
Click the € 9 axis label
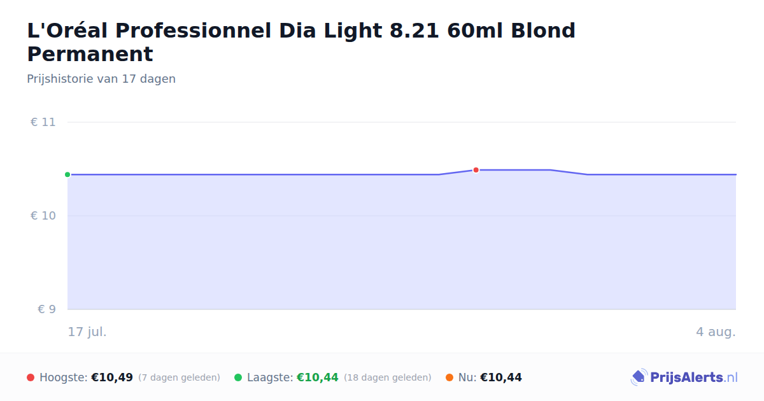[x=47, y=309]
